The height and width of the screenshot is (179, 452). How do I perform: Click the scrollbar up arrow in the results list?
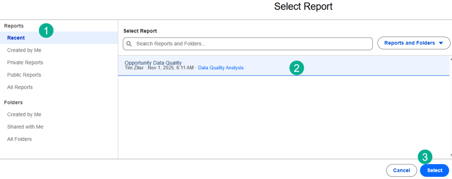[450, 59]
